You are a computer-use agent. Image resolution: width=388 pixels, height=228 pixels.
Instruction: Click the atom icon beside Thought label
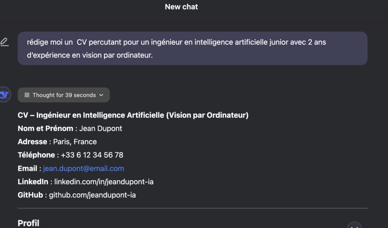tap(27, 95)
